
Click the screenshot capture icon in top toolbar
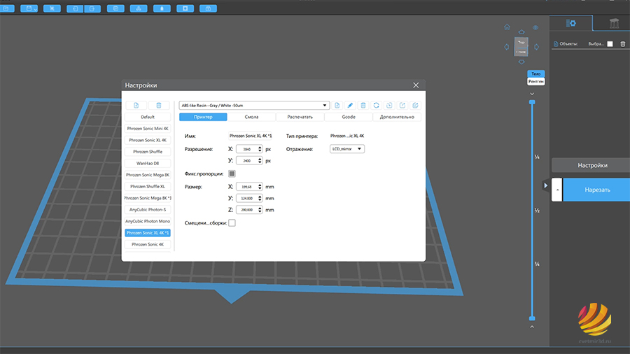(52, 8)
